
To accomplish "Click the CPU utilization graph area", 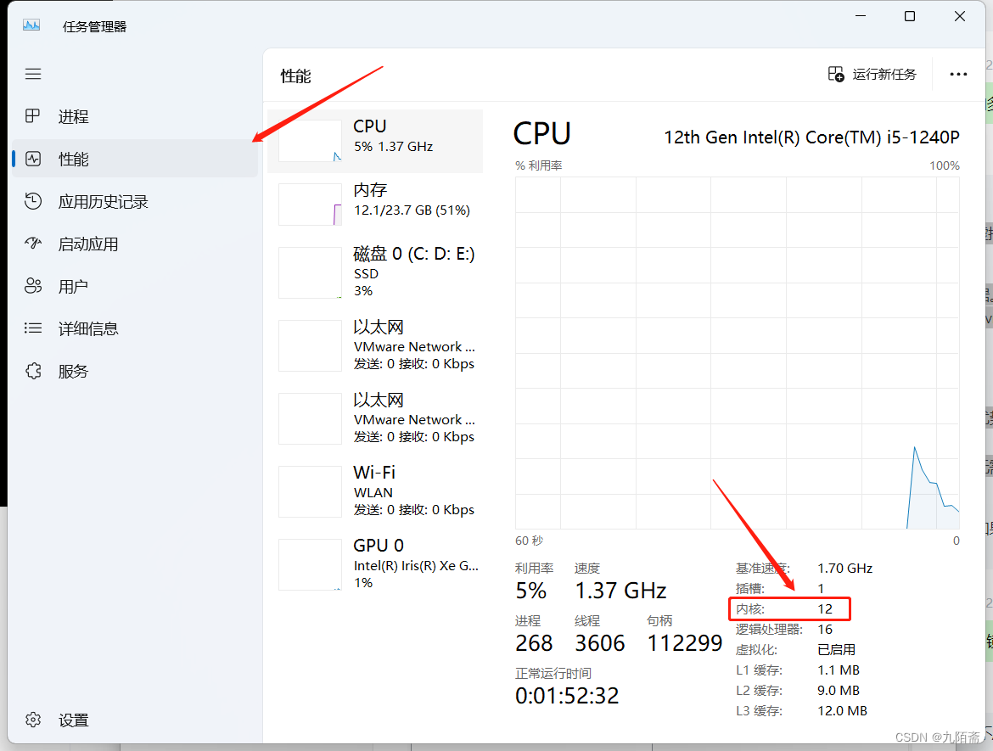I will (738, 353).
